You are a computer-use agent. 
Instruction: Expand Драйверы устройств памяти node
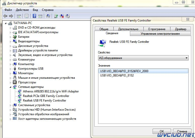pos(10,51)
